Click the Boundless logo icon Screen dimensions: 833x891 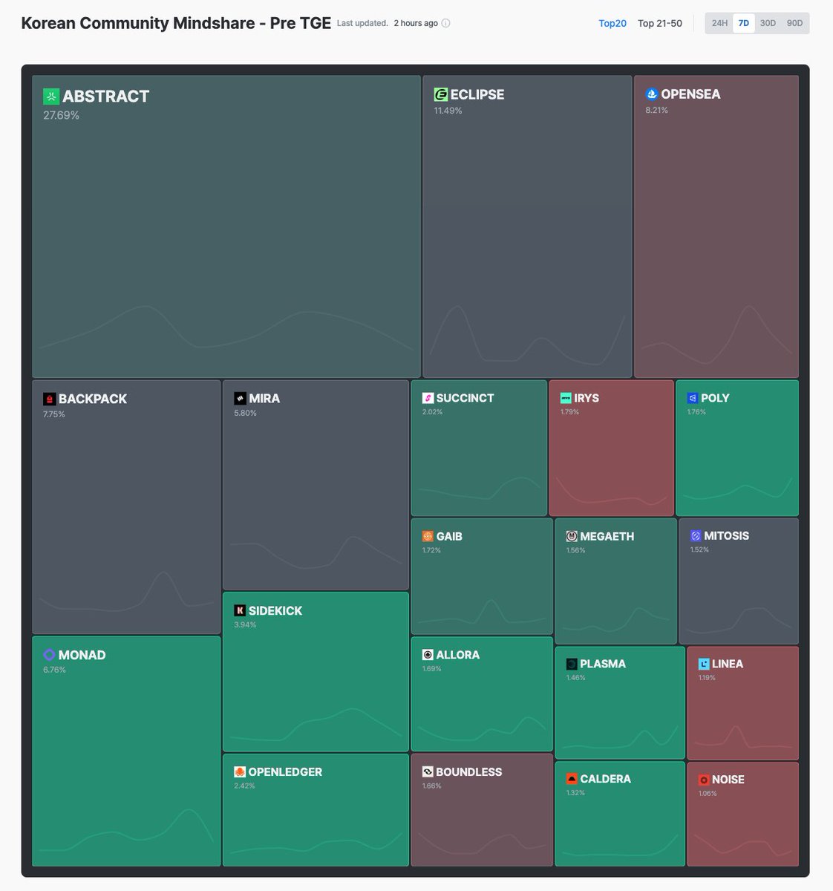428,772
